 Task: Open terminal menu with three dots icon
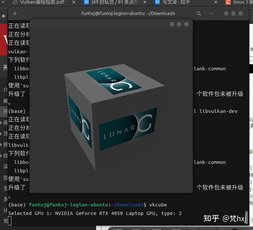click(211, 13)
